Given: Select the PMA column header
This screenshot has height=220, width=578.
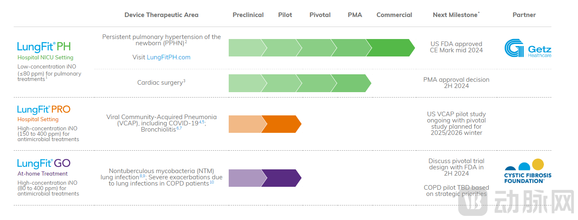Looking at the screenshot, I should 355,15.
